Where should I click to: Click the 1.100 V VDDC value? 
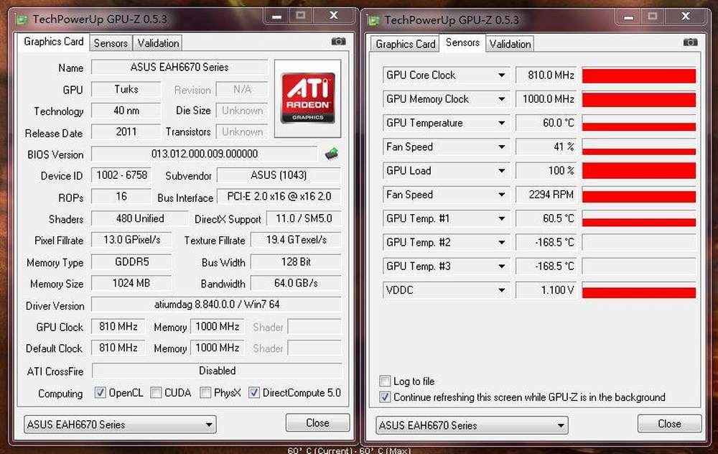tap(546, 290)
